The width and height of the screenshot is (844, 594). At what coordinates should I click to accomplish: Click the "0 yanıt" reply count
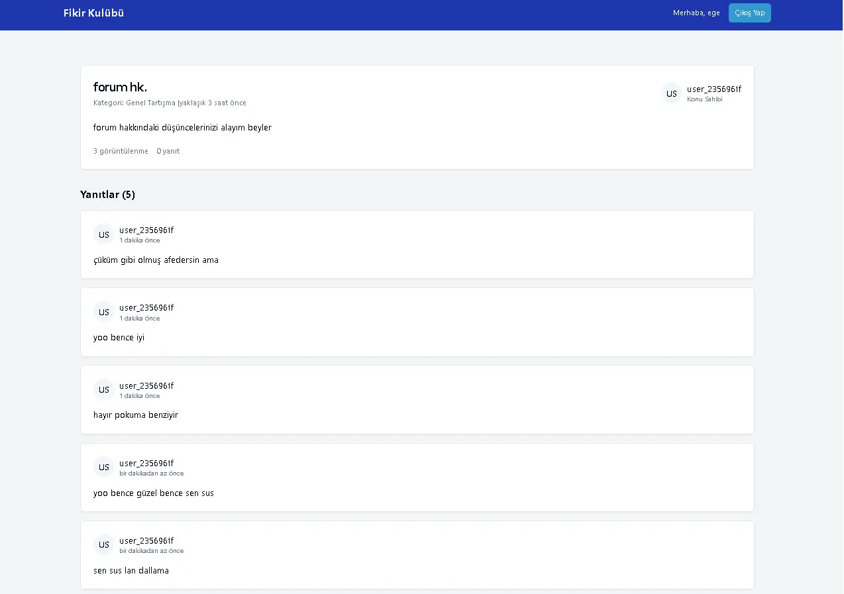(x=168, y=151)
